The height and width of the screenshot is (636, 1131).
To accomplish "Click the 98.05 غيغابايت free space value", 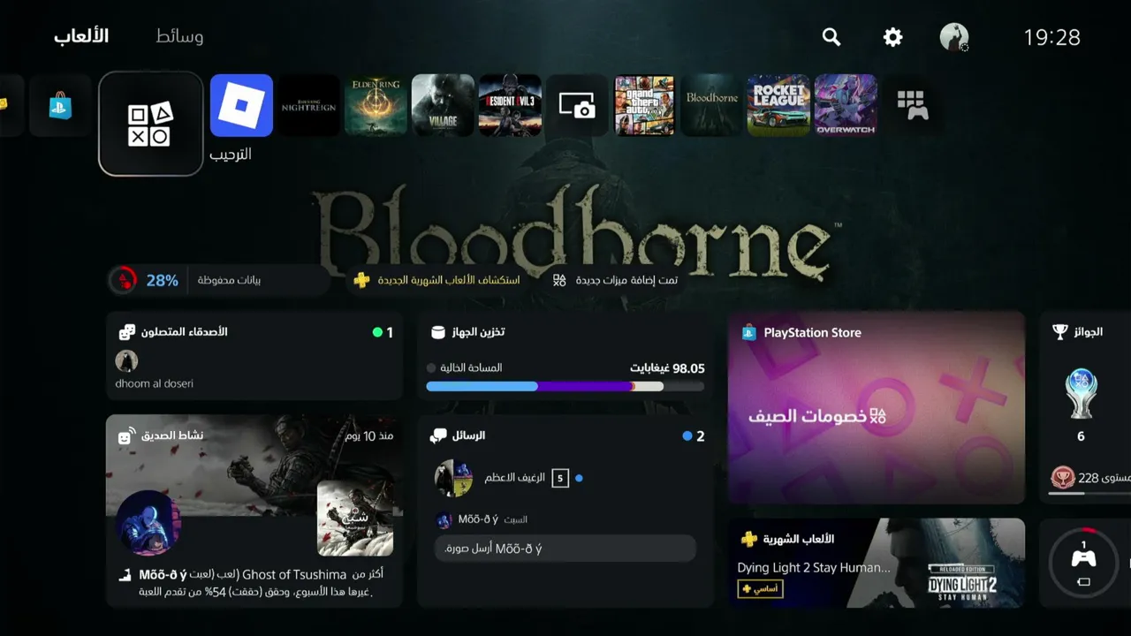I will click(667, 368).
